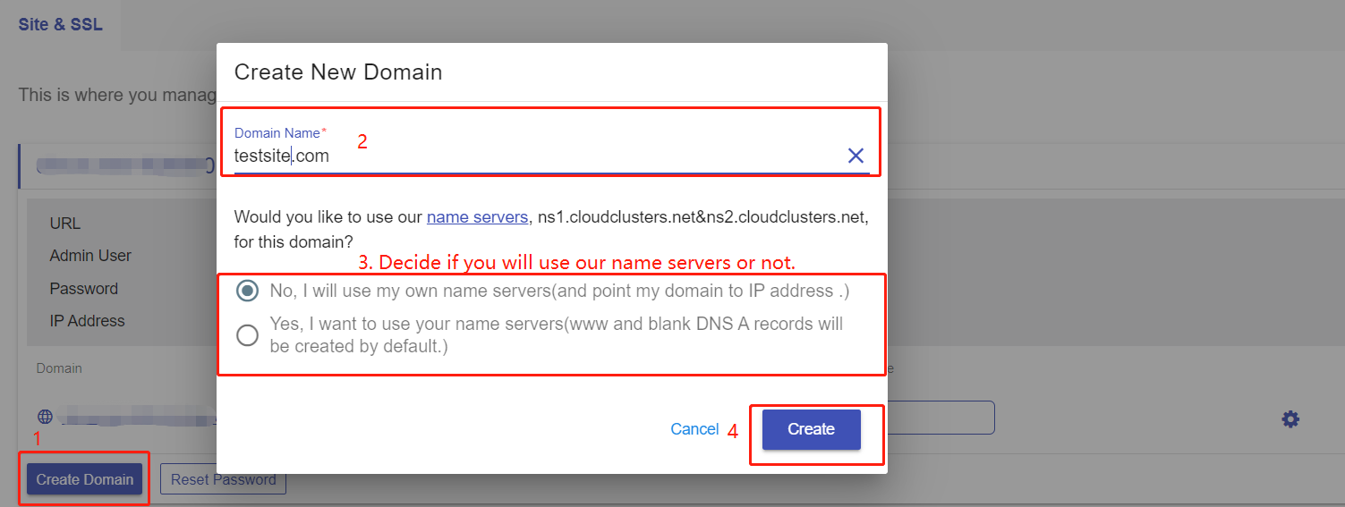Click the IP Address row label

coord(88,321)
